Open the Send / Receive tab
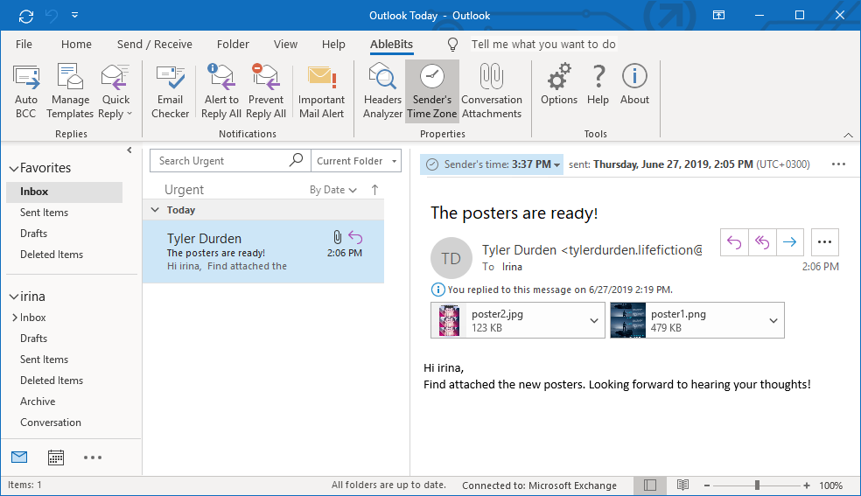The height and width of the screenshot is (496, 861). [154, 44]
